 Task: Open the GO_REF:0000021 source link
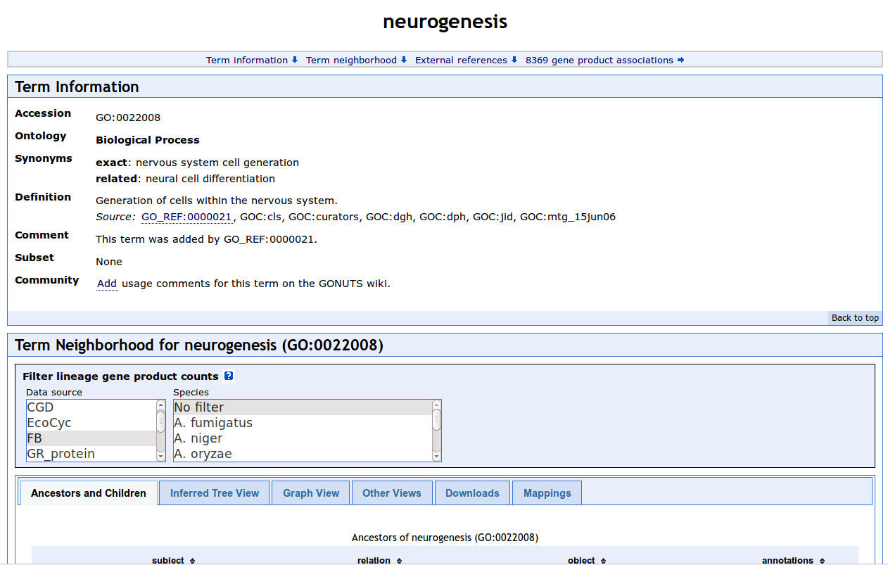186,217
